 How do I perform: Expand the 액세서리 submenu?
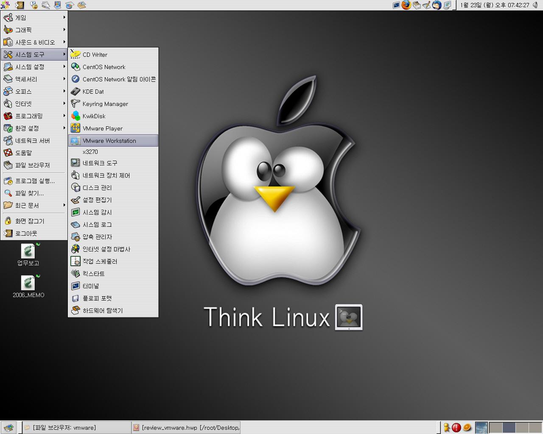pos(34,79)
